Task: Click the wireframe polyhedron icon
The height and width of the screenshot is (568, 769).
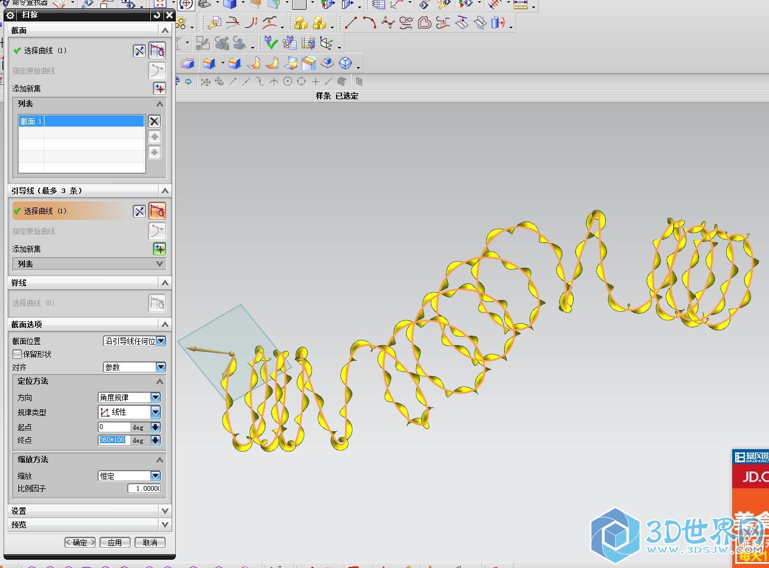Action: click(x=346, y=63)
